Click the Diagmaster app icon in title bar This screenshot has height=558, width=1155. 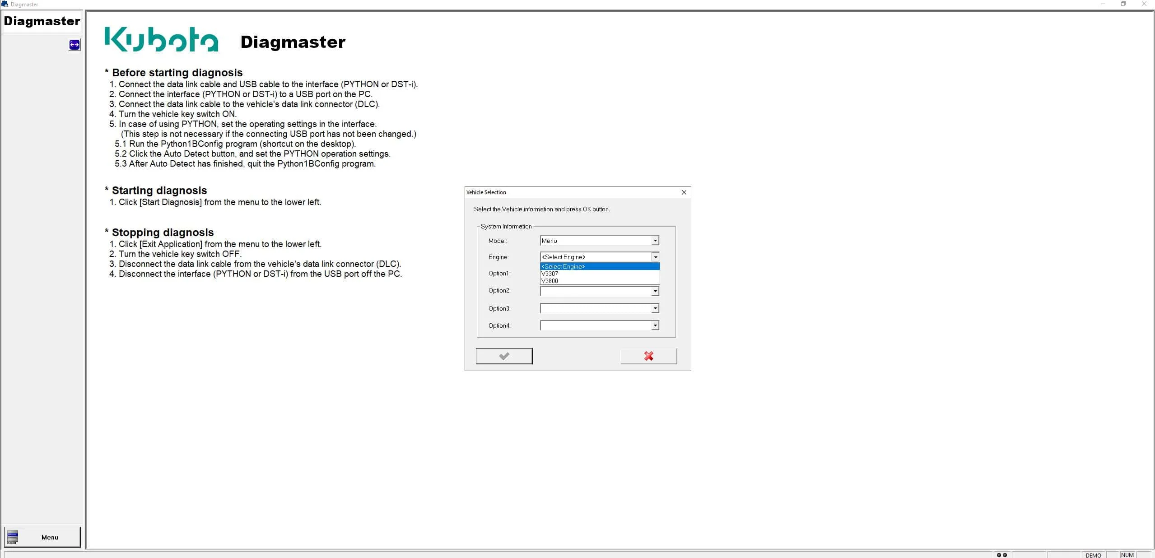[5, 4]
